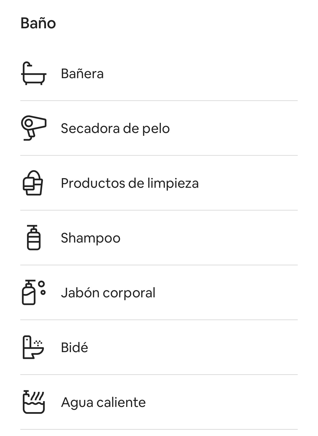Click the Baño section heading

[38, 23]
